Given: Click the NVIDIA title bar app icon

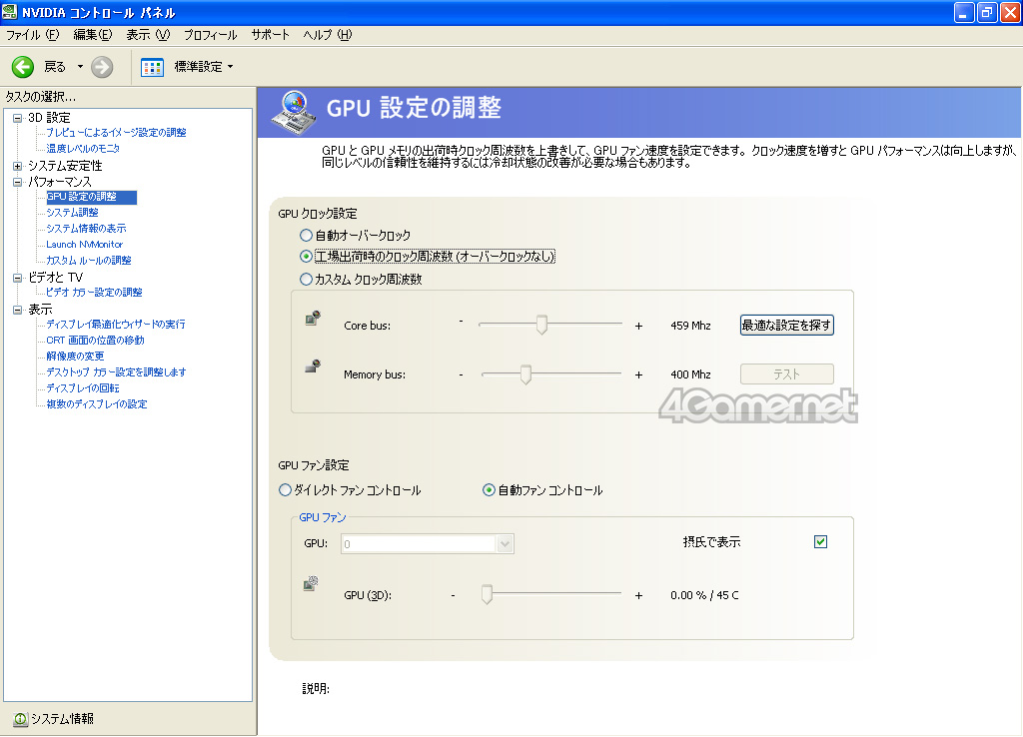Looking at the screenshot, I should 10,12.
